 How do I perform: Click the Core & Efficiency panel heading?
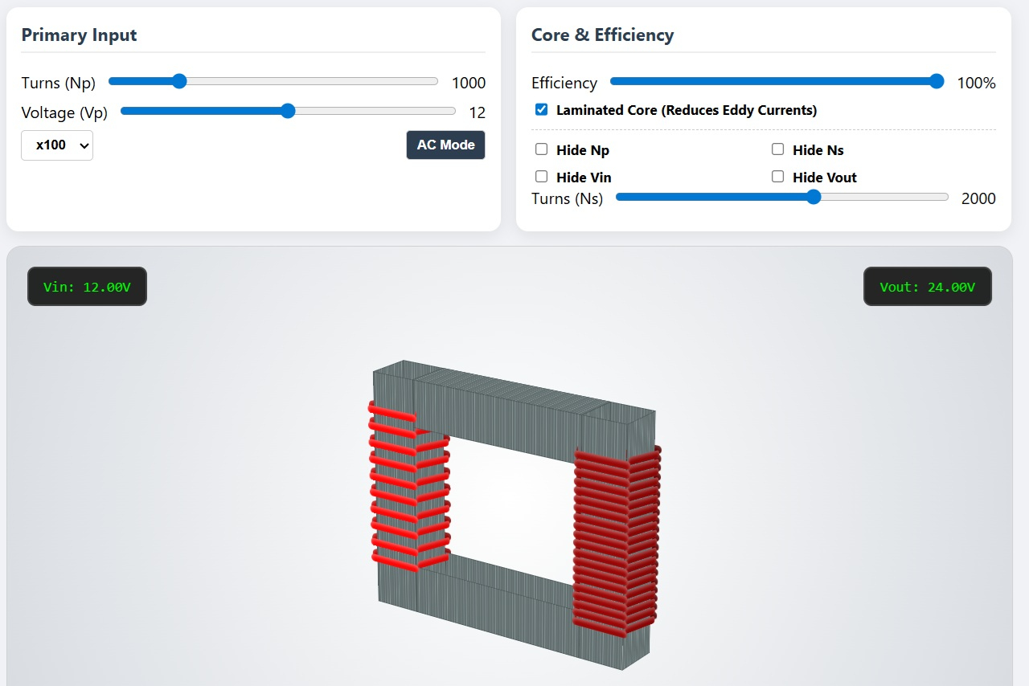[x=602, y=35]
